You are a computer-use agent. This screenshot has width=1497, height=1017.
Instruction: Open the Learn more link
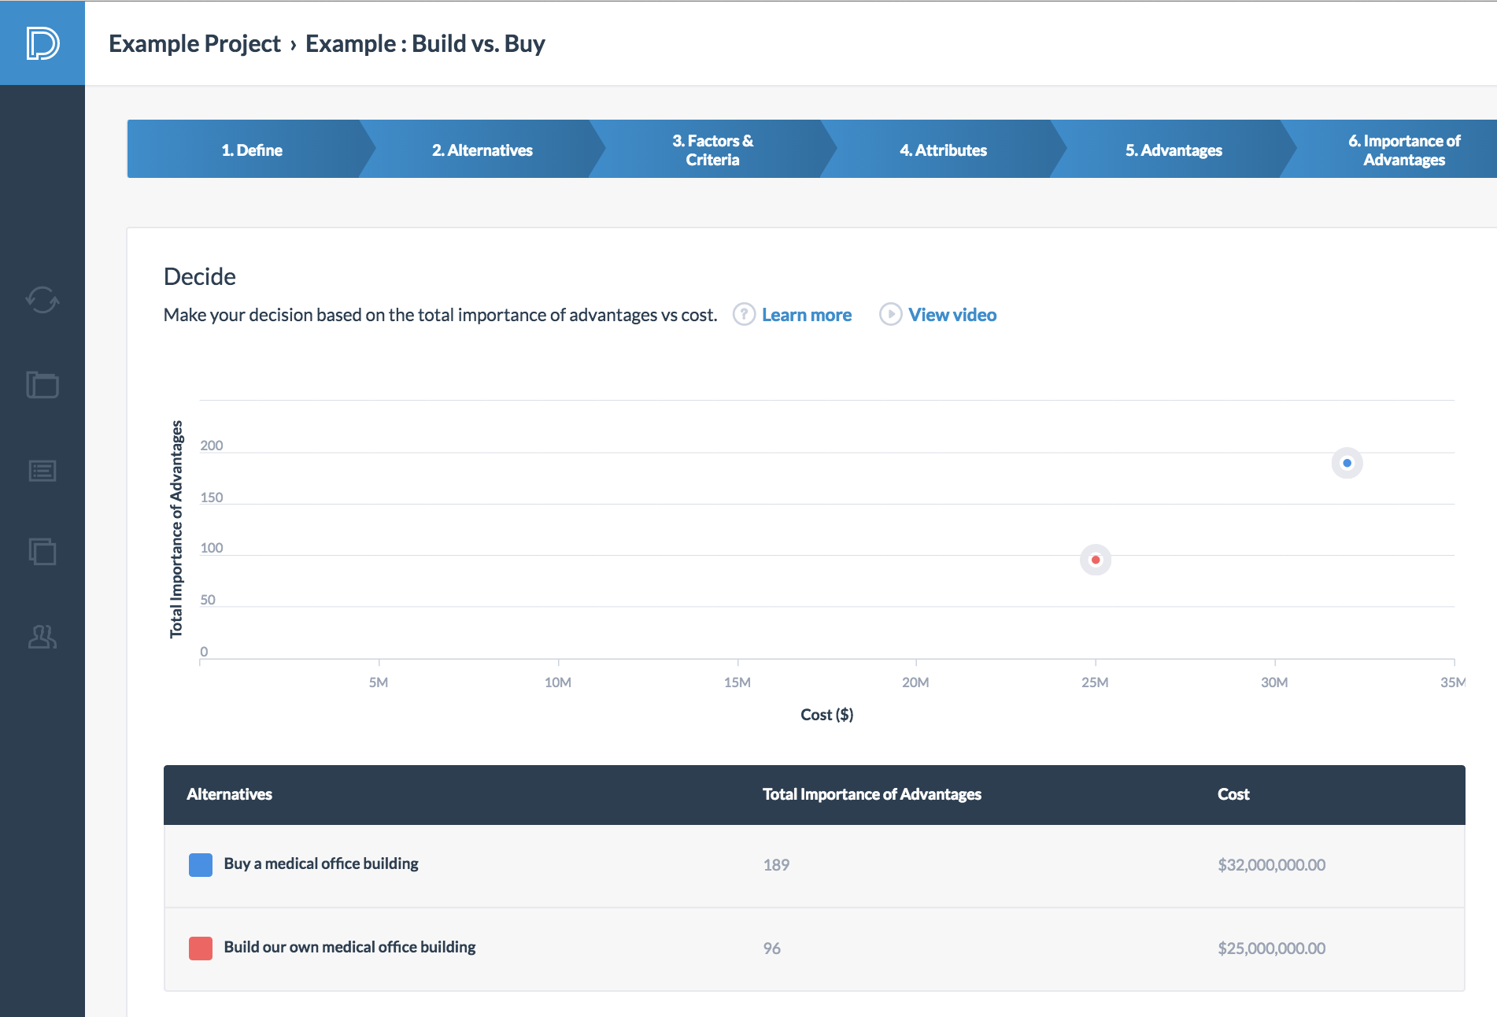pyautogui.click(x=807, y=315)
